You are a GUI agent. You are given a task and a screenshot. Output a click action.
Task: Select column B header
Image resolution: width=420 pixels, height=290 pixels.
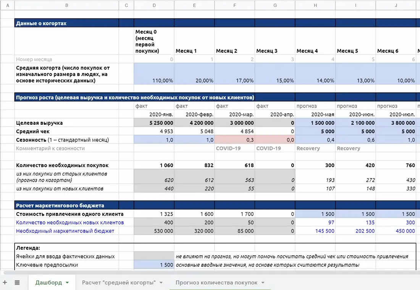pos(66,5)
